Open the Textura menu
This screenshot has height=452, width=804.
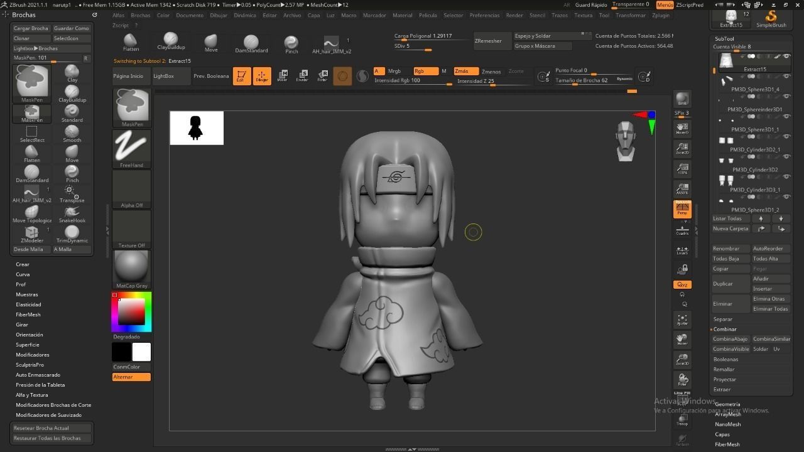click(583, 15)
